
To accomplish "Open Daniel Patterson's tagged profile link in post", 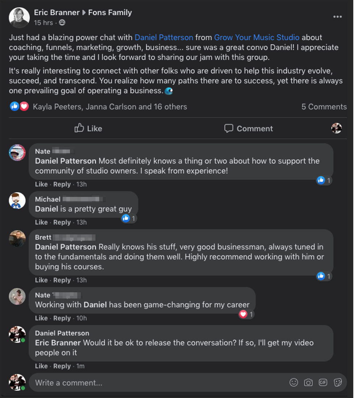I will 164,37.
